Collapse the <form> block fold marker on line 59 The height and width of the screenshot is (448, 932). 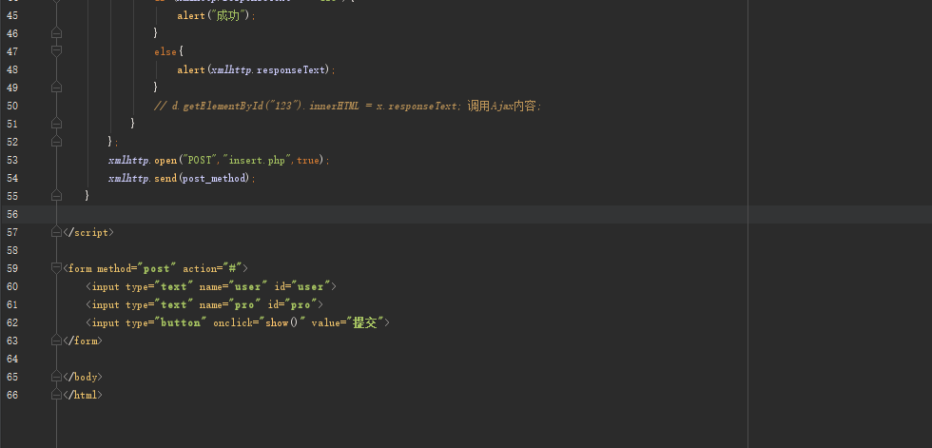pos(56,268)
